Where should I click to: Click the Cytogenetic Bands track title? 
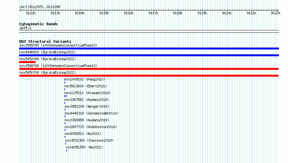(x=39, y=24)
